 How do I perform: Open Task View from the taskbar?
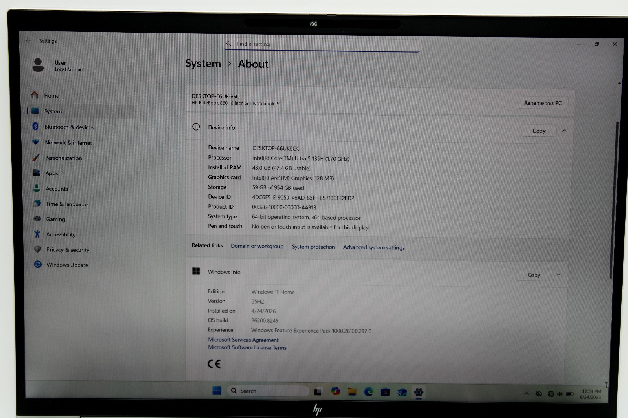click(318, 391)
